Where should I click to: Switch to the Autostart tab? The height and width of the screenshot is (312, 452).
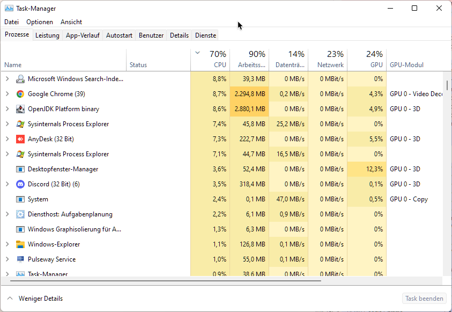click(119, 35)
